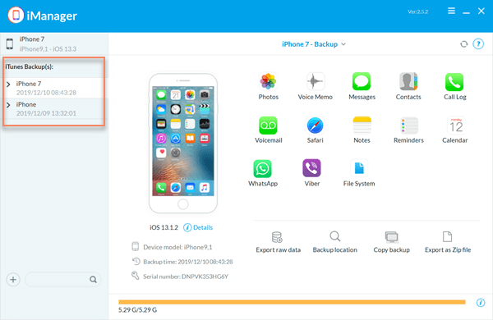Open the File System browser
Image resolution: width=493 pixels, height=320 pixels.
click(359, 173)
